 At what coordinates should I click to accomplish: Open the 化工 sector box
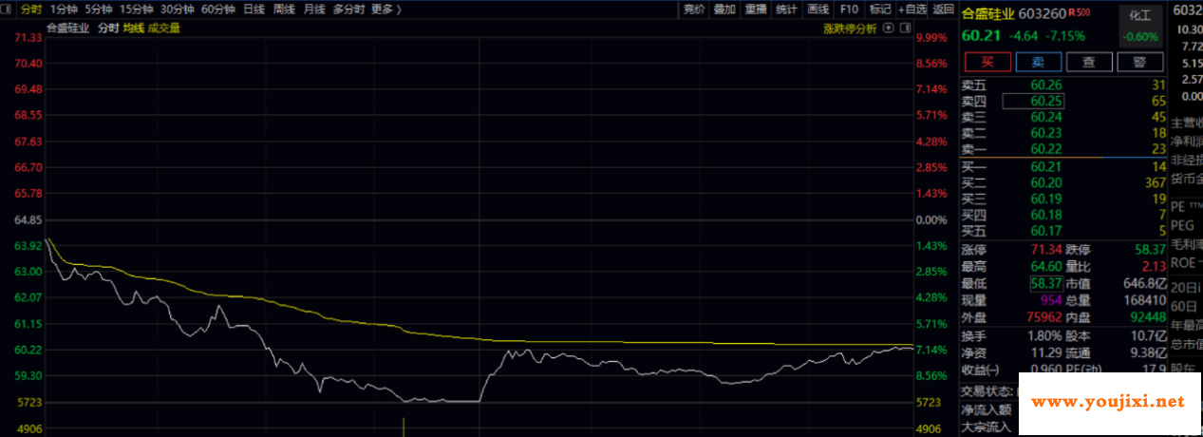(1139, 28)
